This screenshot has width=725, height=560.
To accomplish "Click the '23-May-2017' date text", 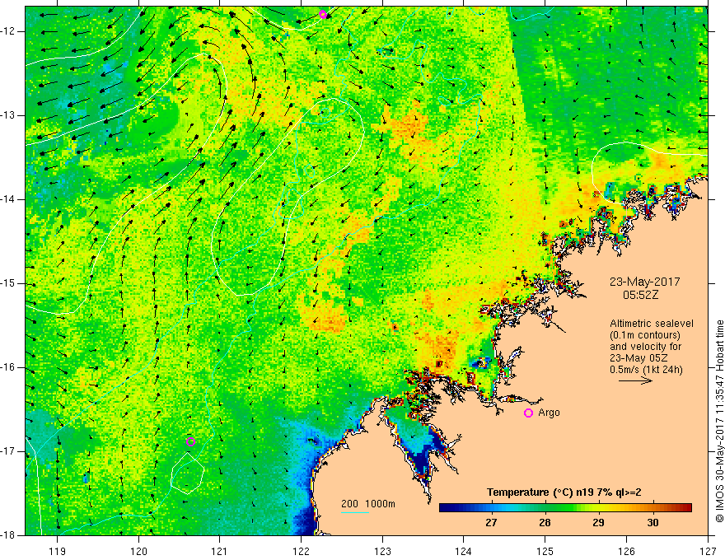I will [x=644, y=282].
